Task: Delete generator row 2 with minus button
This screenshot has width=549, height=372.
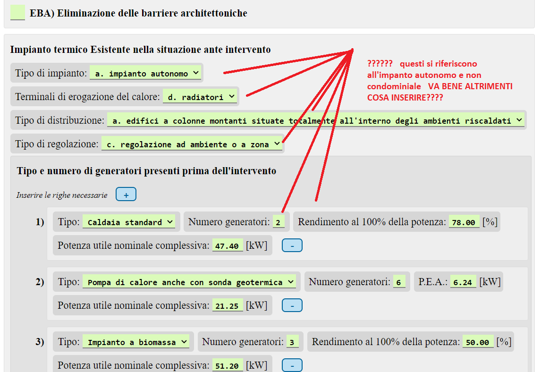Action: [x=292, y=306]
